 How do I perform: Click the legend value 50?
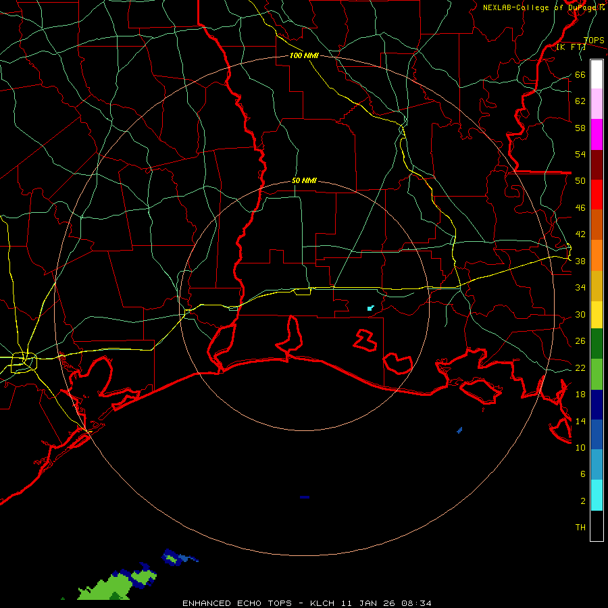(580, 181)
